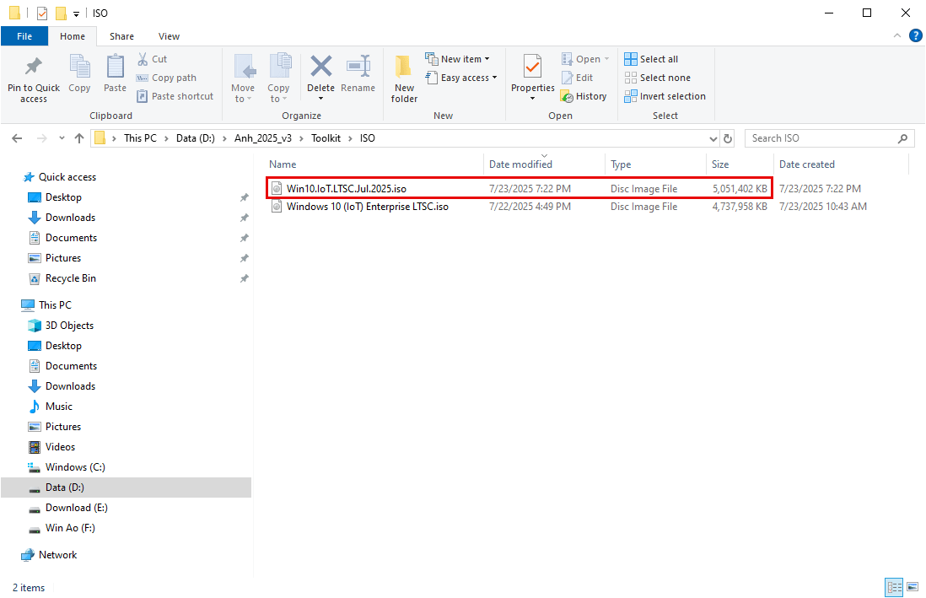
Task: Click Select none in the ribbon
Action: [657, 78]
